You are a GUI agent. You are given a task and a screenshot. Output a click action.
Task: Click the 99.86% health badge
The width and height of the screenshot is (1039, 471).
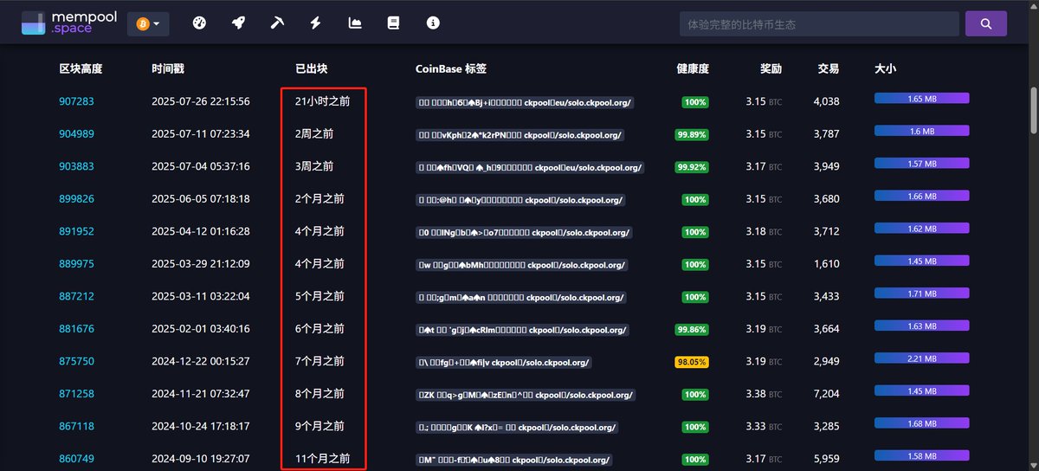692,329
